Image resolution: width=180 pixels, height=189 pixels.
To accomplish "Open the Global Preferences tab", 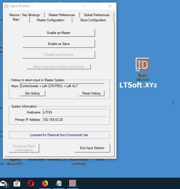I will pyautogui.click(x=97, y=15).
